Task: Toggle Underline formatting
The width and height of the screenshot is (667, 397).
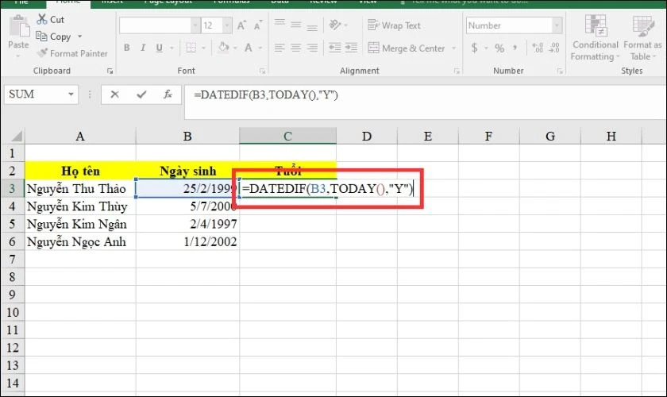Action: tap(159, 48)
